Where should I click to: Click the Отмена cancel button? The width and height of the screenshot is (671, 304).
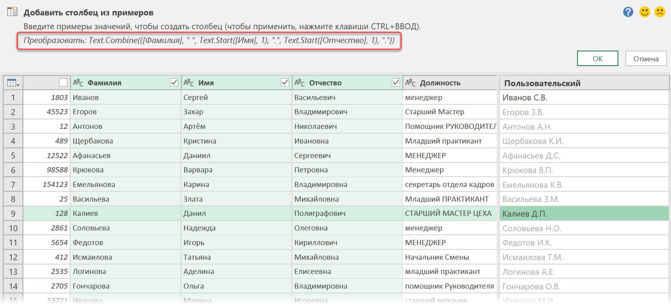point(646,59)
